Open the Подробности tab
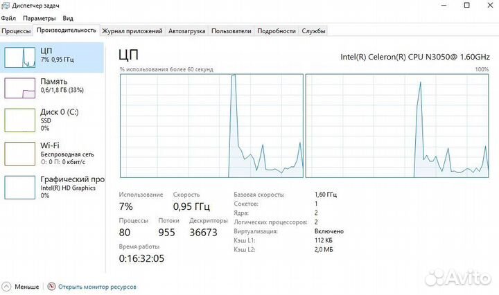Image resolution: width=499 pixels, height=295 pixels. click(277, 31)
